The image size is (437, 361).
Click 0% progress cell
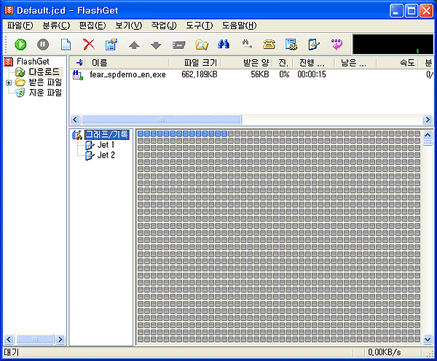tap(284, 74)
